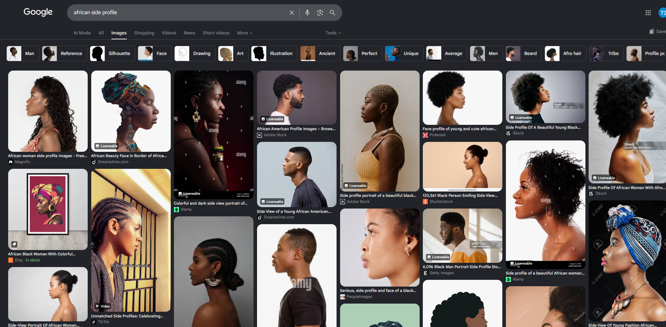Filter images by the Drawing chip
666x327 pixels.
coord(195,54)
